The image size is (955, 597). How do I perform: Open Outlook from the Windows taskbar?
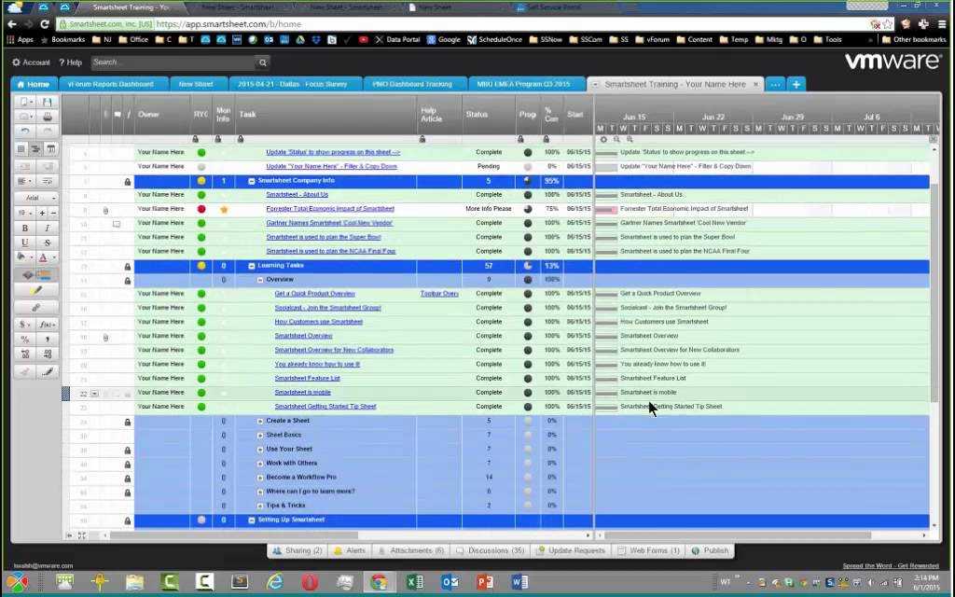450,582
